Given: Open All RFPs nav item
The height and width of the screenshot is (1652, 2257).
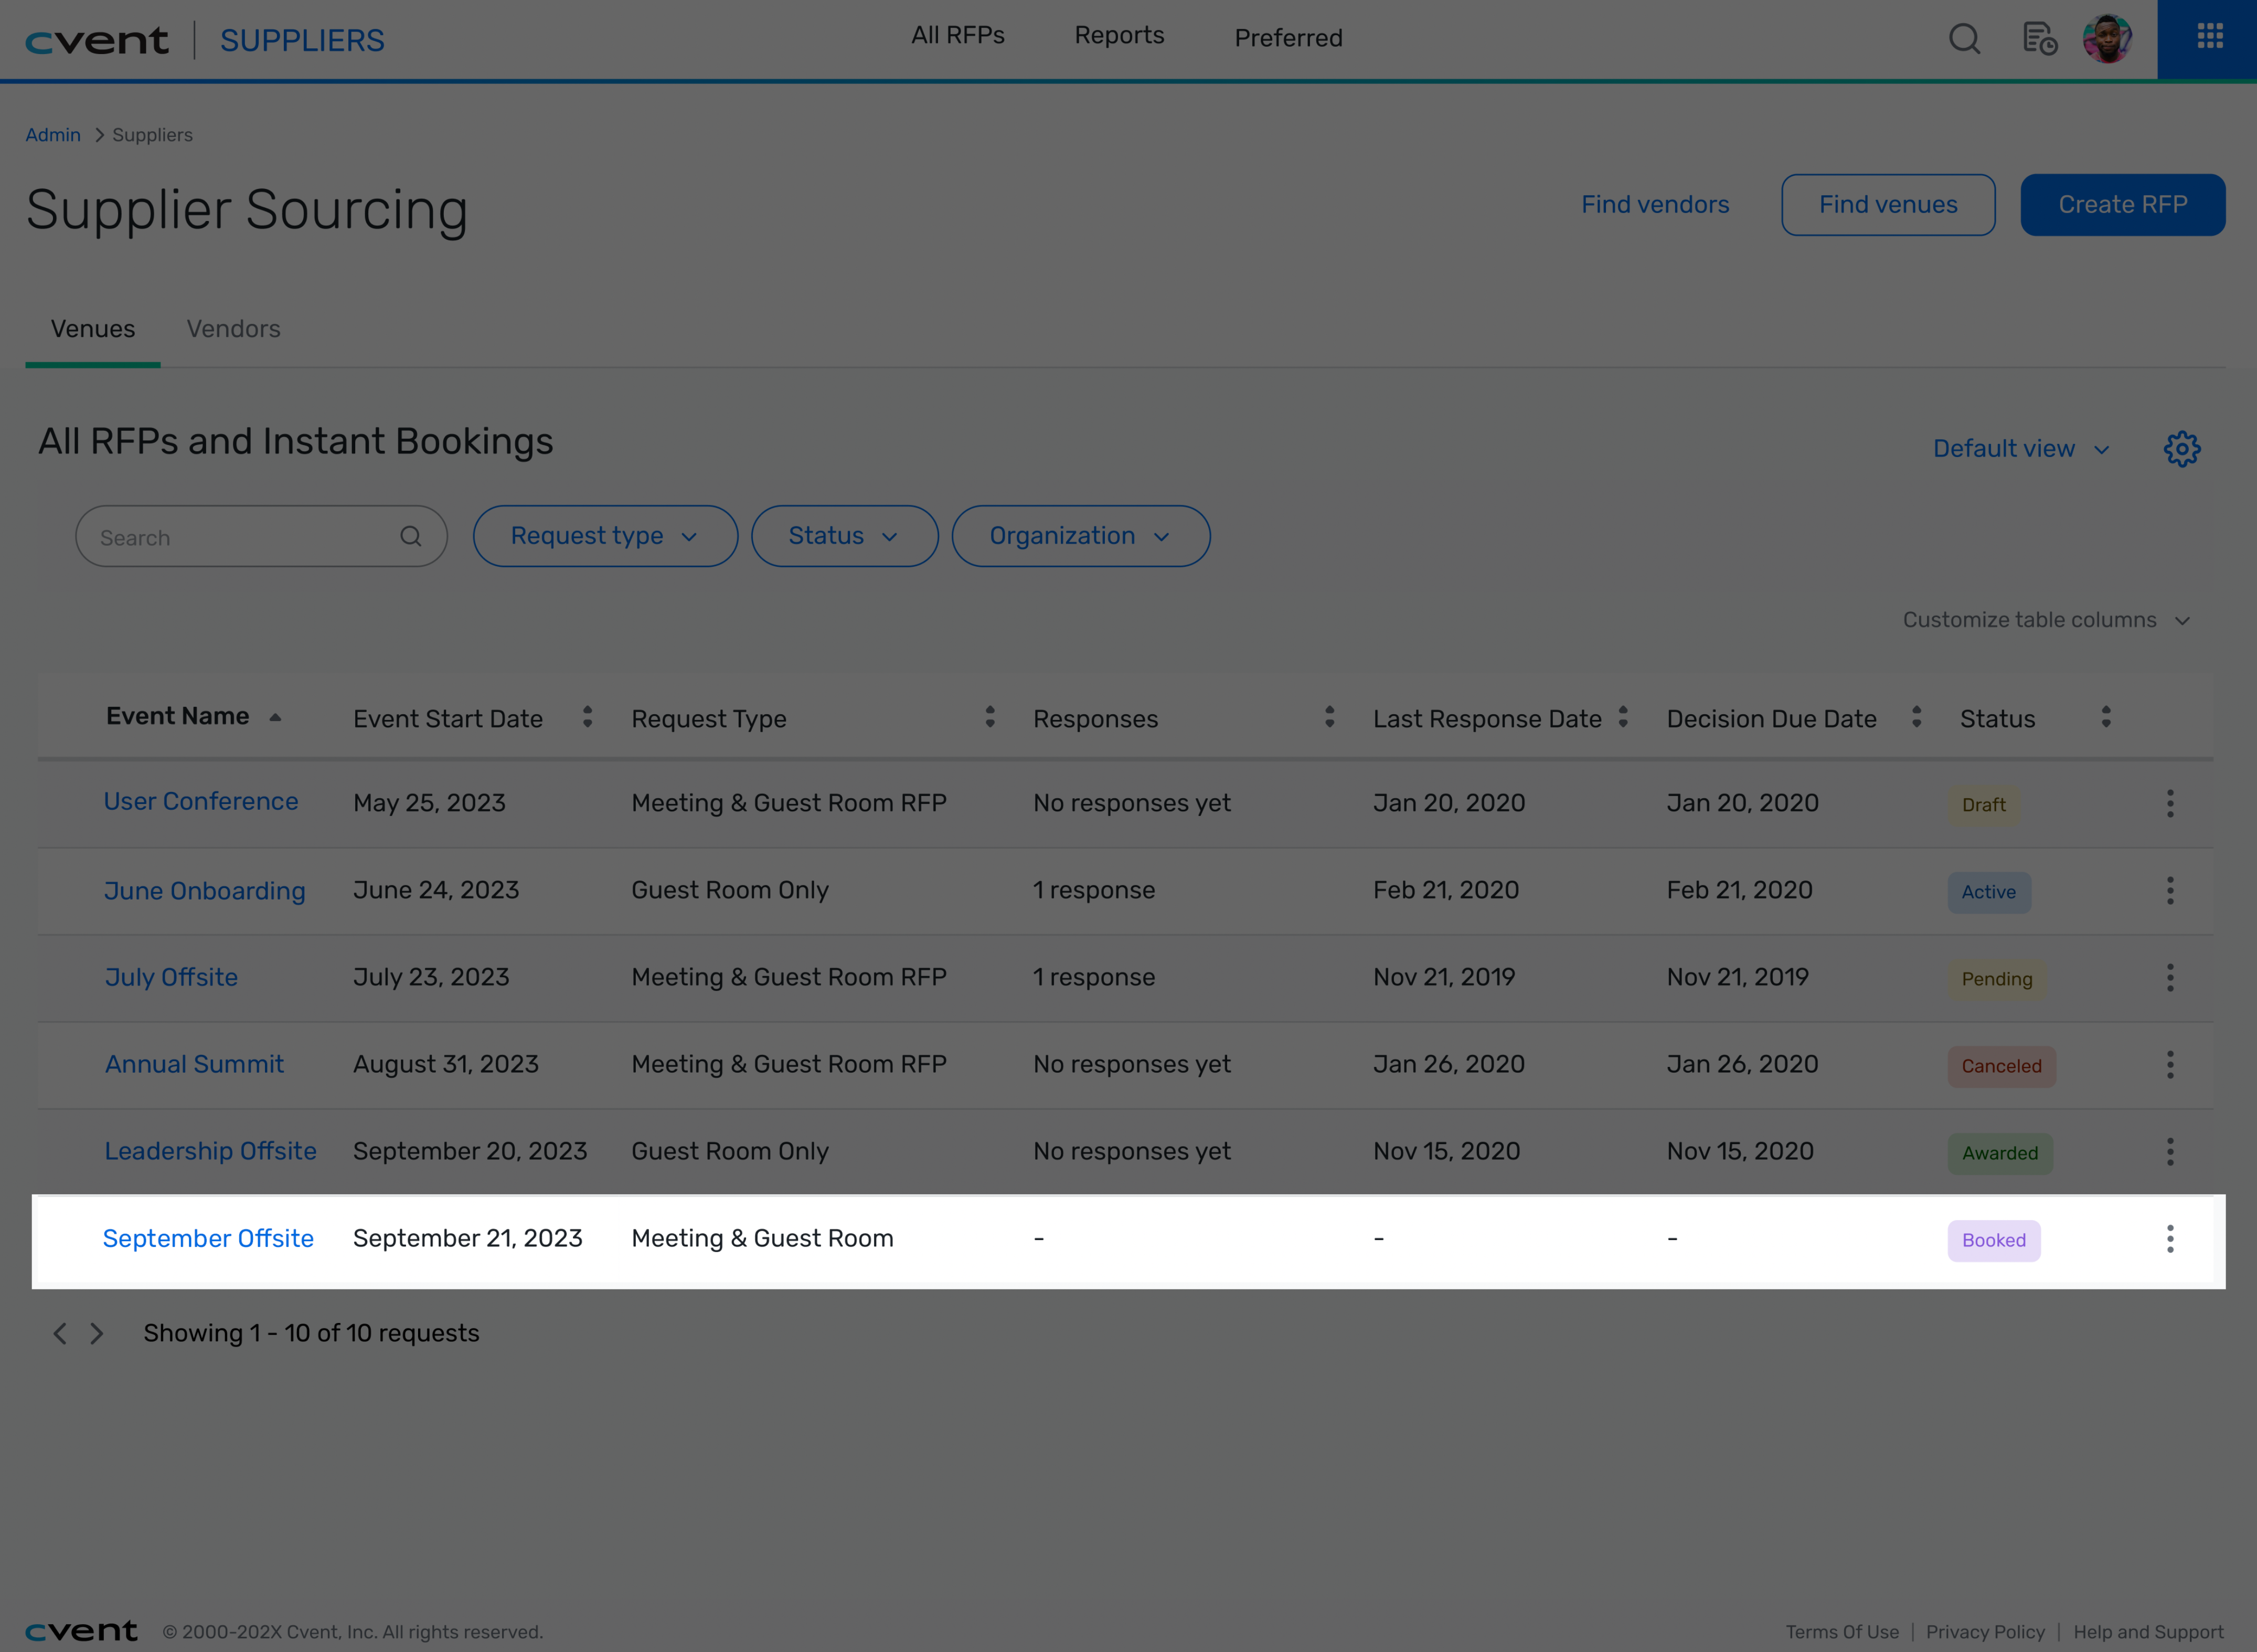Looking at the screenshot, I should coord(957,35).
